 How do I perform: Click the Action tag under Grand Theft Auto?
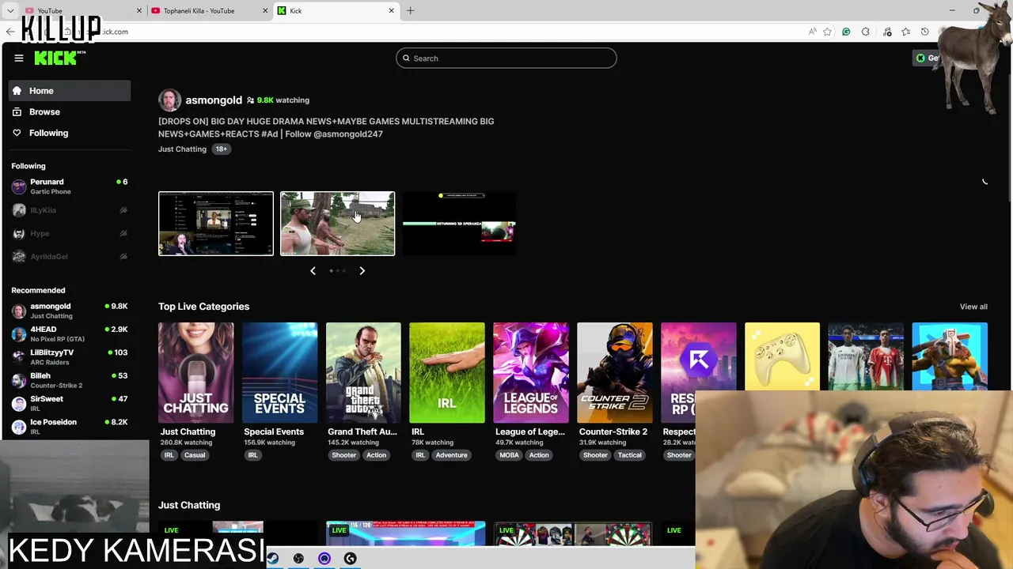coord(376,455)
